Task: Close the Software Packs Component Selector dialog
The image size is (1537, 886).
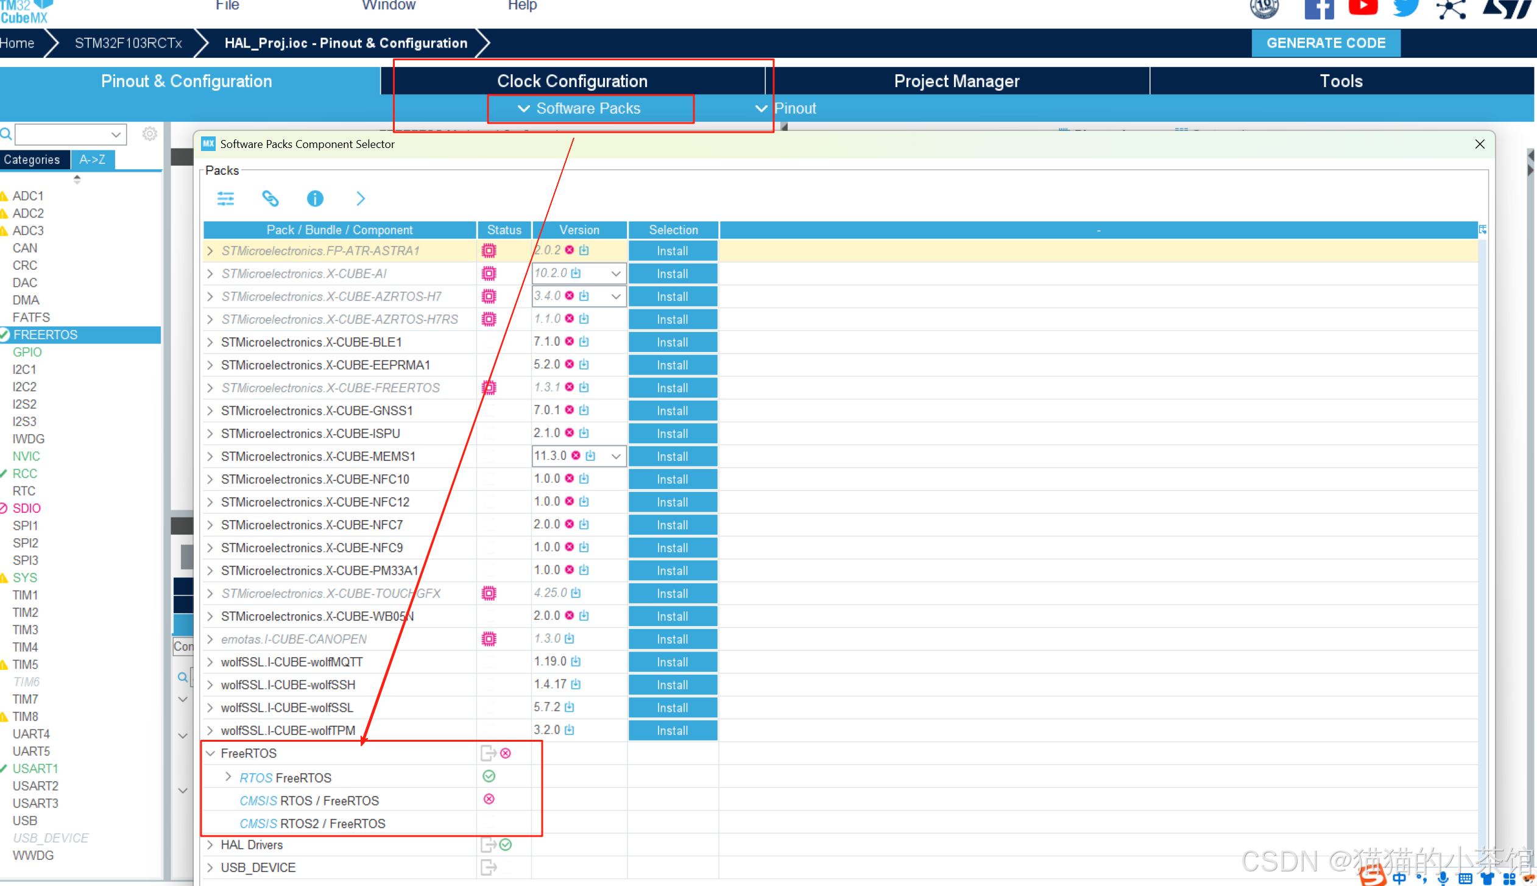Action: [1480, 144]
